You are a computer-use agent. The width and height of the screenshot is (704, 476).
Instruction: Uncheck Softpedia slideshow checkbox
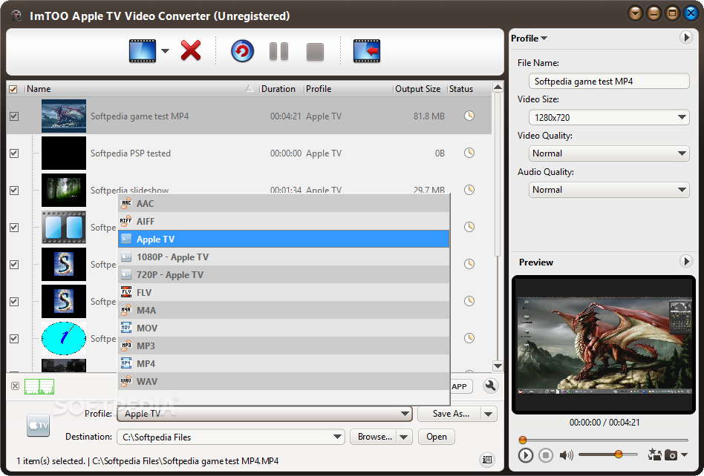[14, 190]
